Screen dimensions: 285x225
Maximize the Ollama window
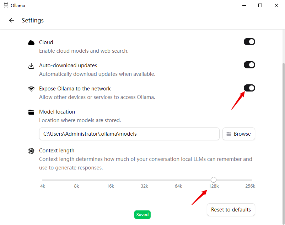pyautogui.click(x=260, y=6)
